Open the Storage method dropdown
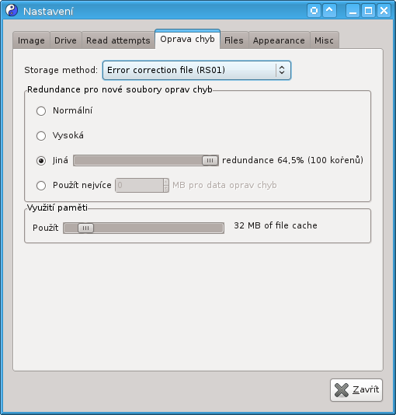This screenshot has width=396, height=415. pyautogui.click(x=196, y=71)
